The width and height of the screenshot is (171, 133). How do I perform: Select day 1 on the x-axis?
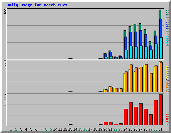(x=11, y=129)
